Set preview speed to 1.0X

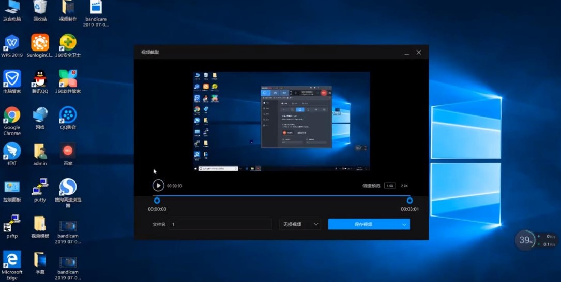(x=390, y=186)
